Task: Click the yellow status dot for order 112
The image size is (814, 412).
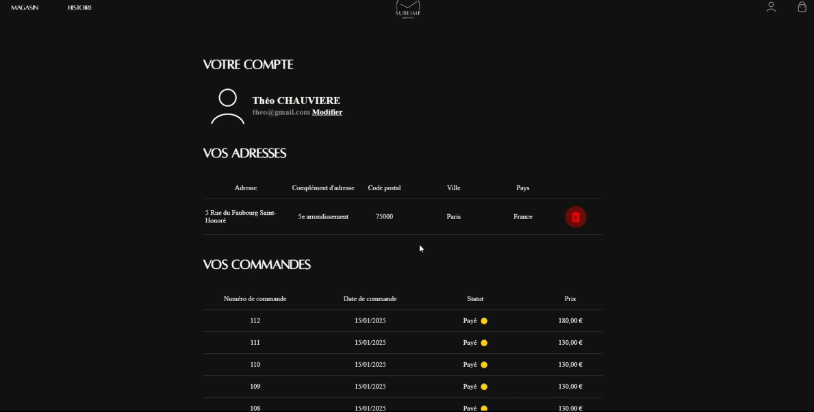Action: tap(484, 321)
